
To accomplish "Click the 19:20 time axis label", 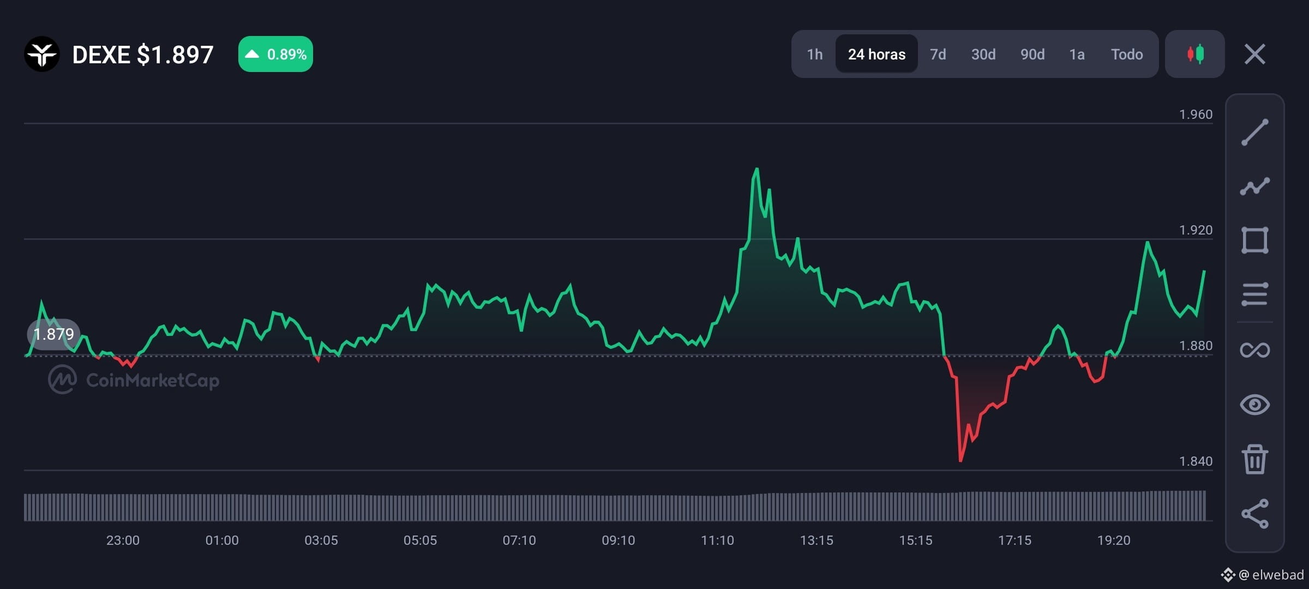I will point(1114,540).
